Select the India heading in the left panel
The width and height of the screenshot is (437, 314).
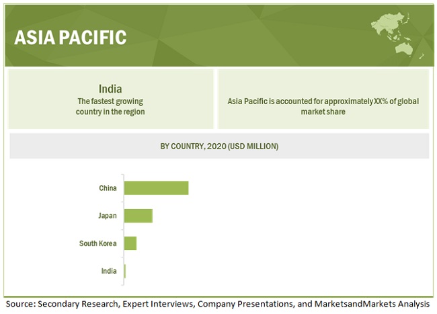[x=110, y=88]
